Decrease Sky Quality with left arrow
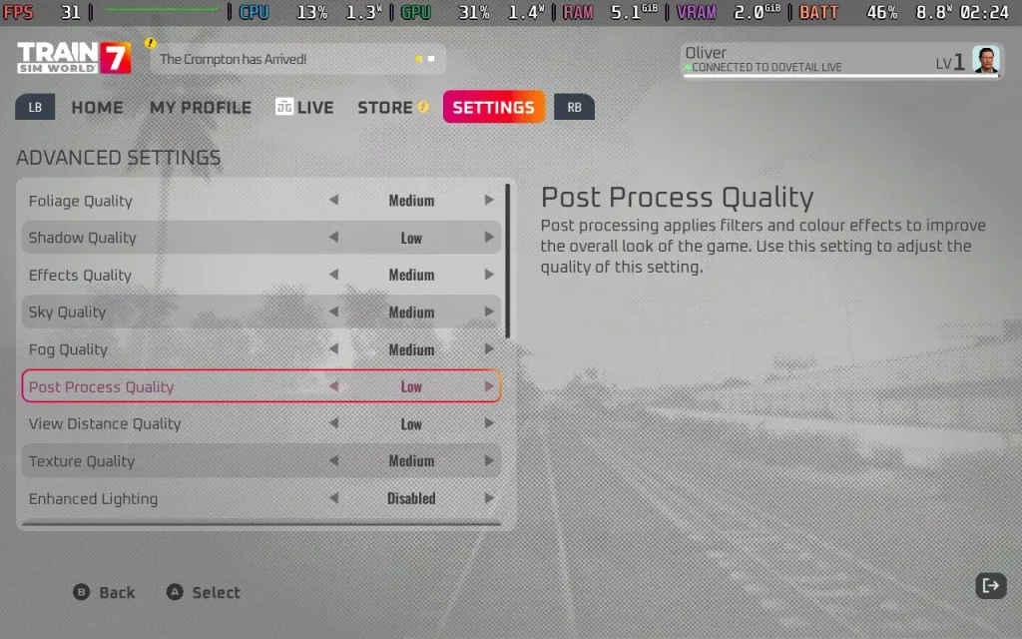 pos(333,312)
